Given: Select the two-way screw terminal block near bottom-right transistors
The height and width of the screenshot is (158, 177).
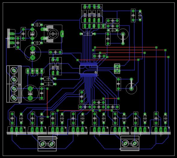Looking at the screenshot, I should point(130,144).
